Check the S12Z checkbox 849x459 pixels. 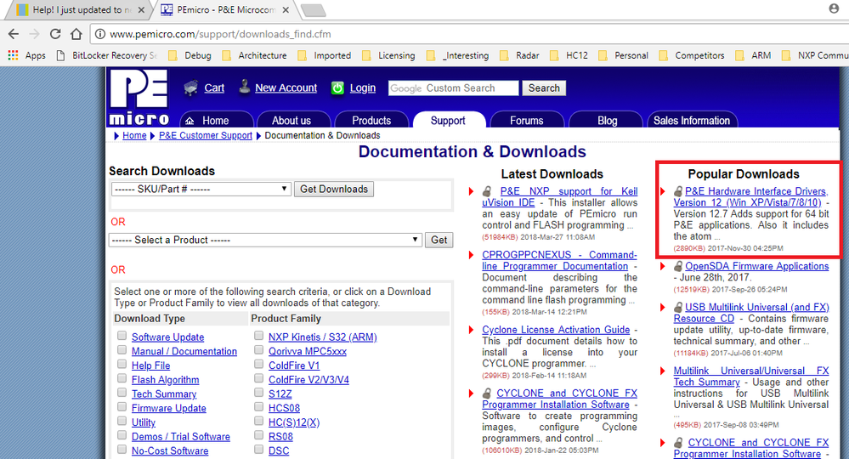259,393
